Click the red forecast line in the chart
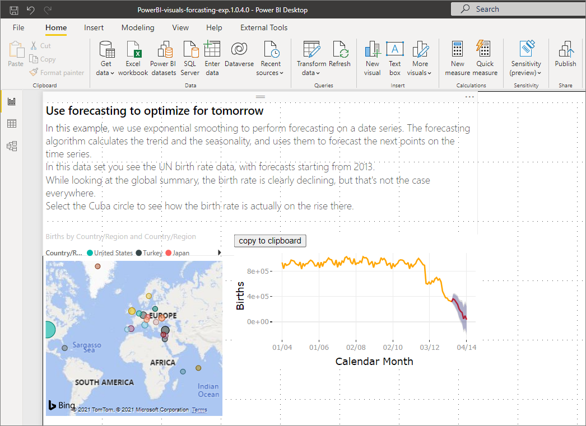 click(459, 308)
